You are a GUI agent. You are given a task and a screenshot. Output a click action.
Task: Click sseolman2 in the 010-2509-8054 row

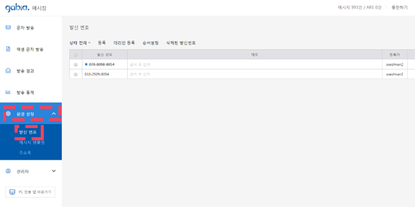pos(395,74)
